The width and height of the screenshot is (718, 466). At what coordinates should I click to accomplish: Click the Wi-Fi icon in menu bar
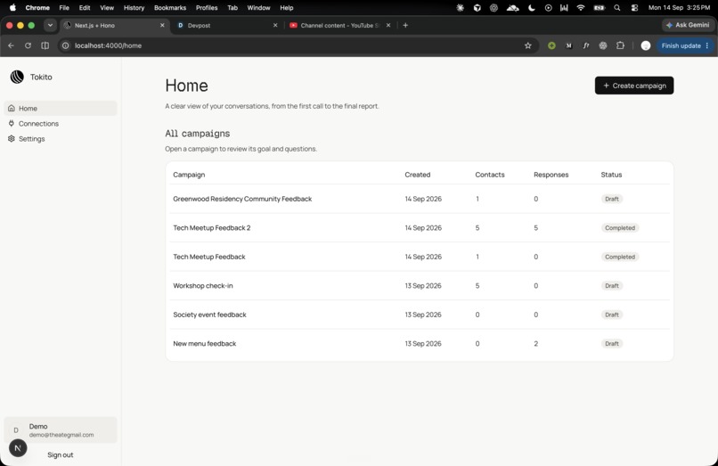[581, 7]
